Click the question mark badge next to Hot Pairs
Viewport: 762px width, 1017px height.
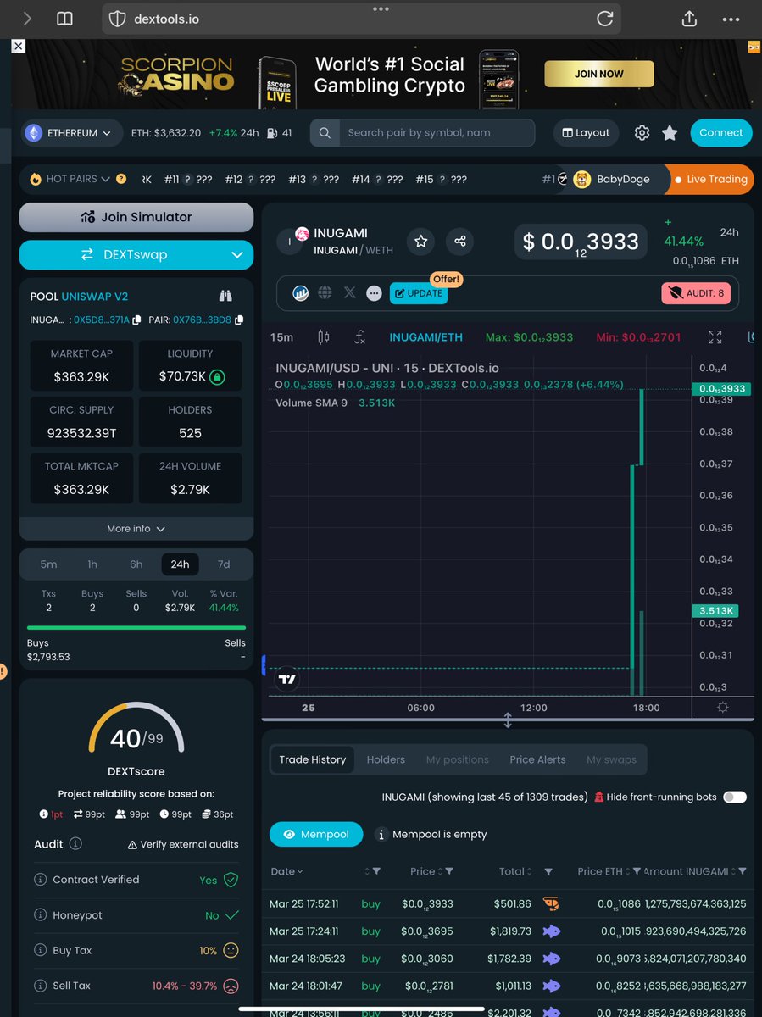[x=121, y=179]
